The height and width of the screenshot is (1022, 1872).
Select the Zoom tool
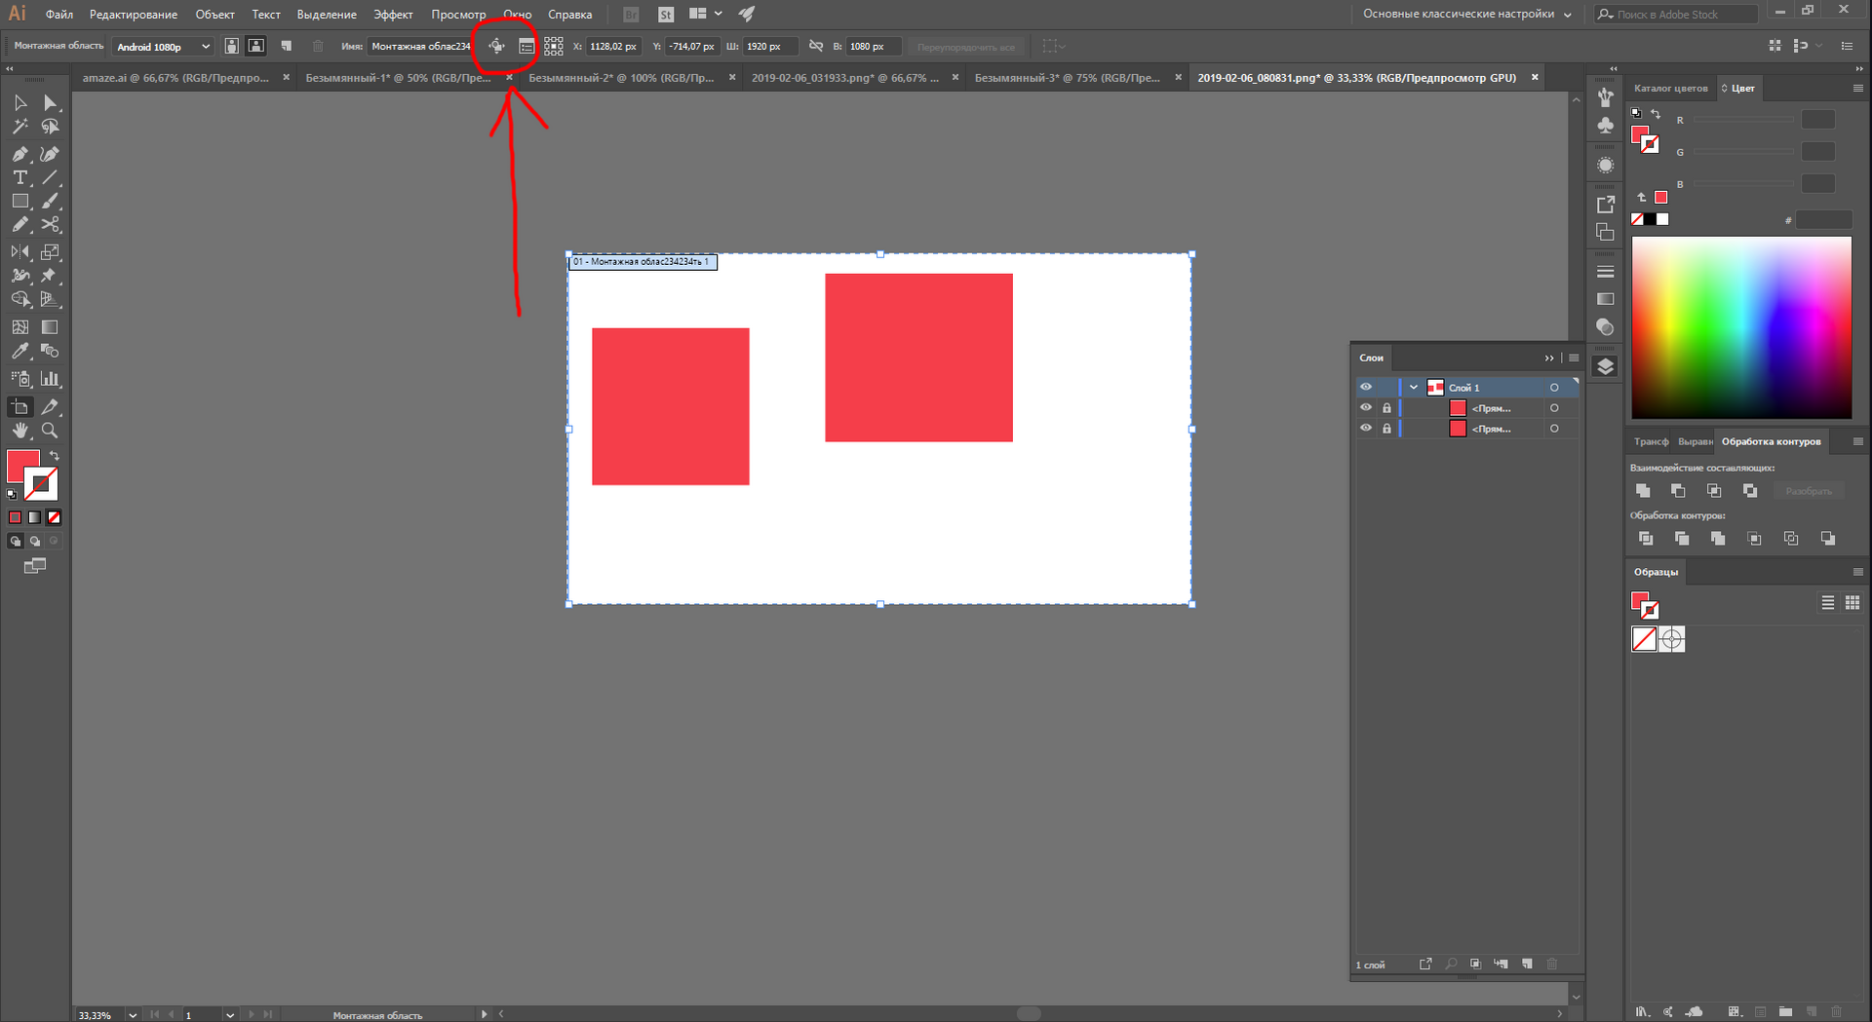50,431
